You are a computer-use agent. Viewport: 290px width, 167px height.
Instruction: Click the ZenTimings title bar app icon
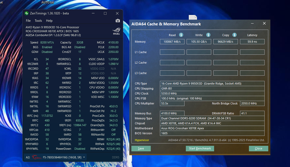[x=26, y=13]
